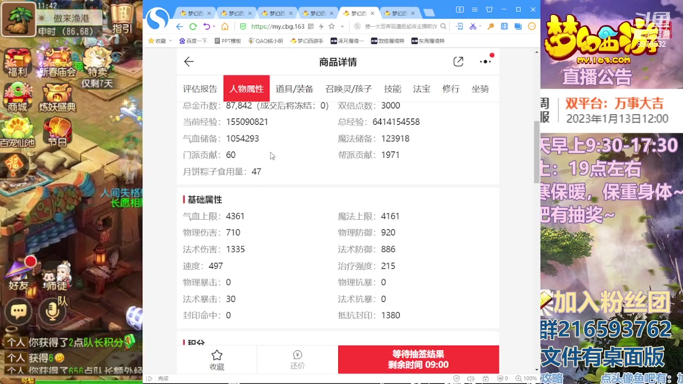
Task: Open the 节日 festival icon
Action: coord(58,132)
